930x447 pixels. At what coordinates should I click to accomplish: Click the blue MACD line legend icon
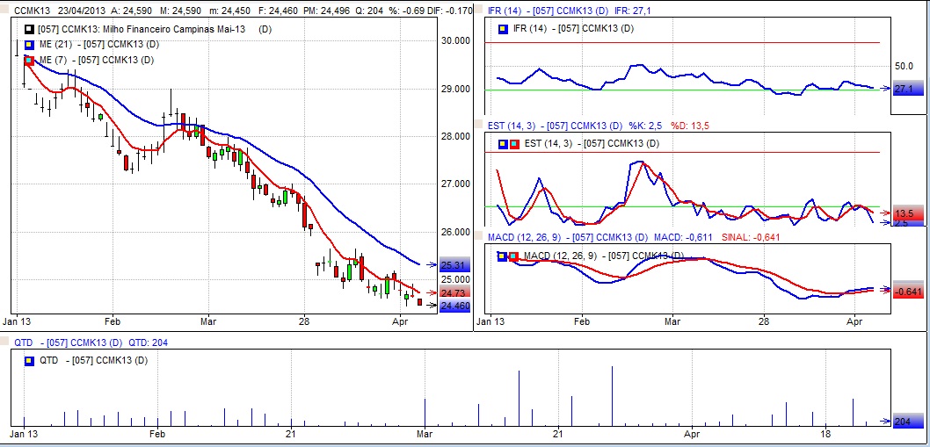point(502,256)
